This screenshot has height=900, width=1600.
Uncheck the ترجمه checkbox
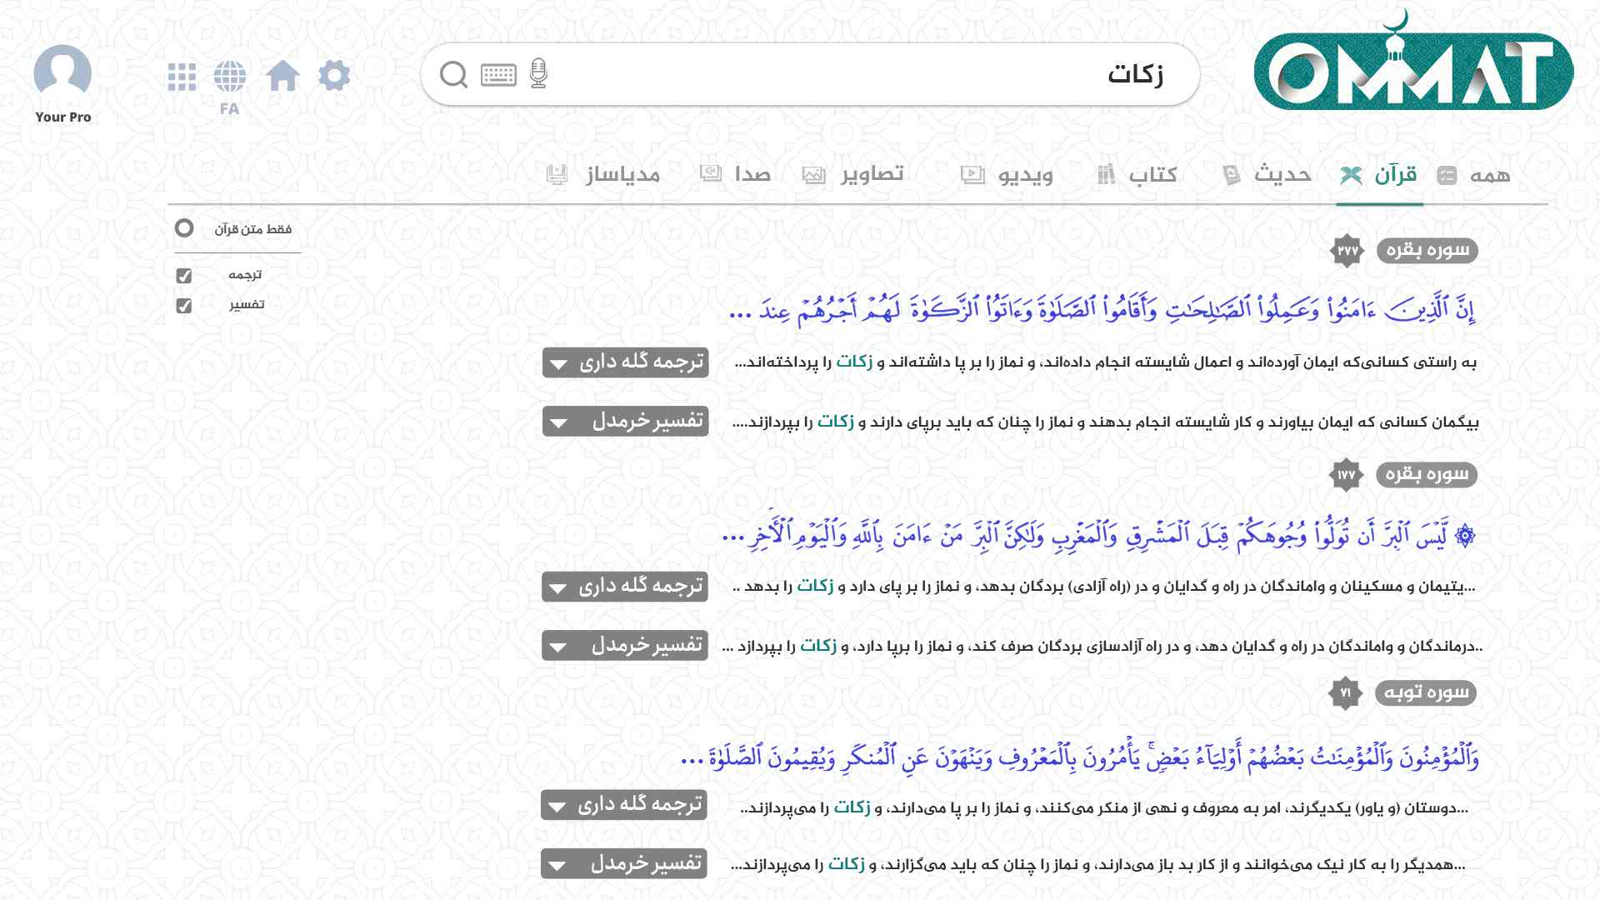tap(183, 274)
